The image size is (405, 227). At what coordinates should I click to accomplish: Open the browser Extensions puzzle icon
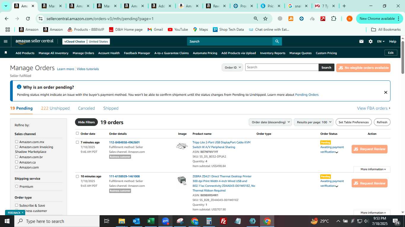(334, 19)
